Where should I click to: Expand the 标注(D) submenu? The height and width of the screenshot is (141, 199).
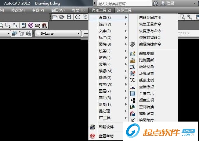(x=109, y=38)
